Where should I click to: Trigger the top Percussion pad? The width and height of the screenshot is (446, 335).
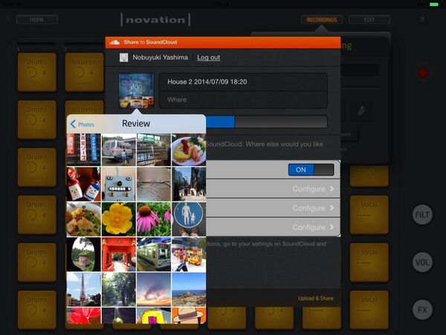pos(85,72)
